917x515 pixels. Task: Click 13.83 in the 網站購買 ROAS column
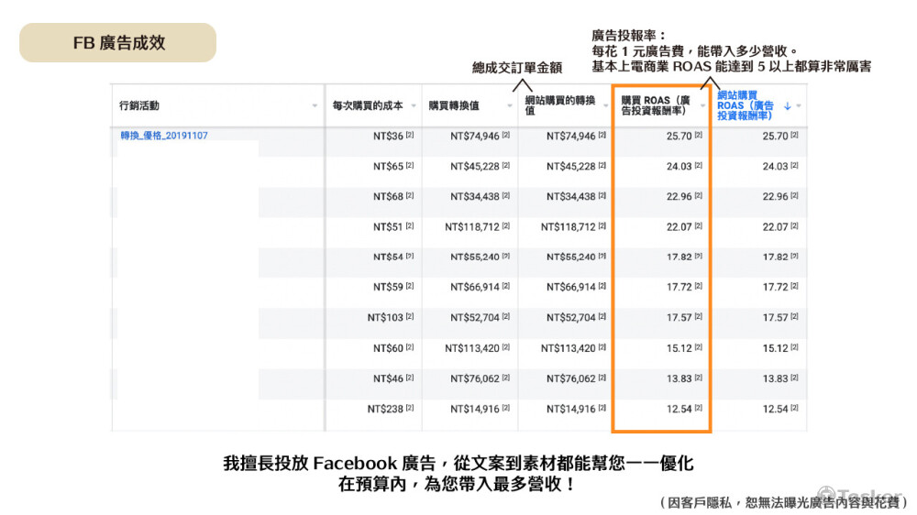coord(775,378)
